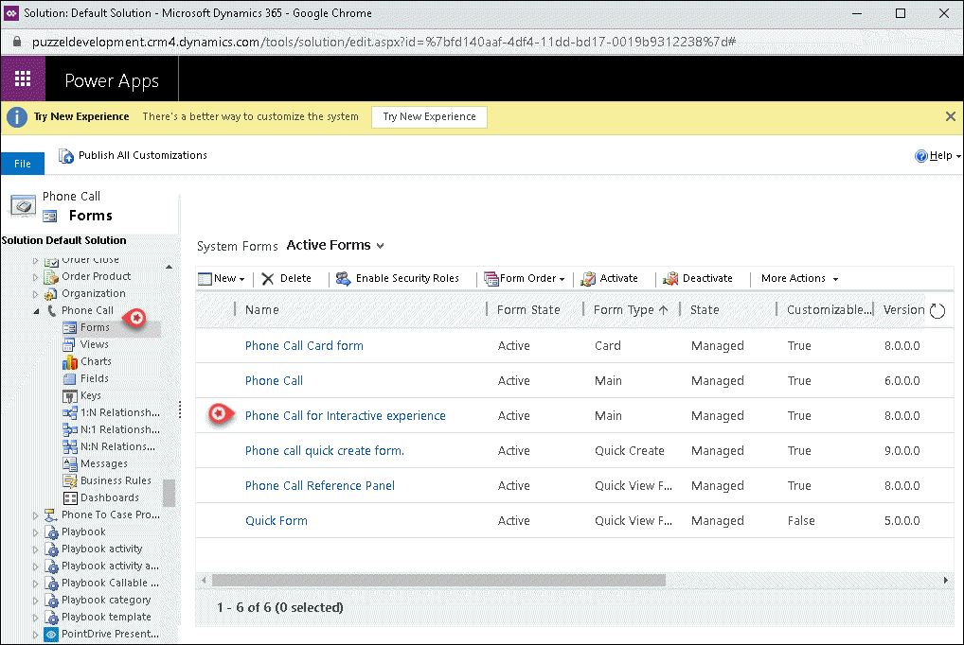Collapse the Phone Call tree node
This screenshot has height=645, width=964.
click(37, 311)
